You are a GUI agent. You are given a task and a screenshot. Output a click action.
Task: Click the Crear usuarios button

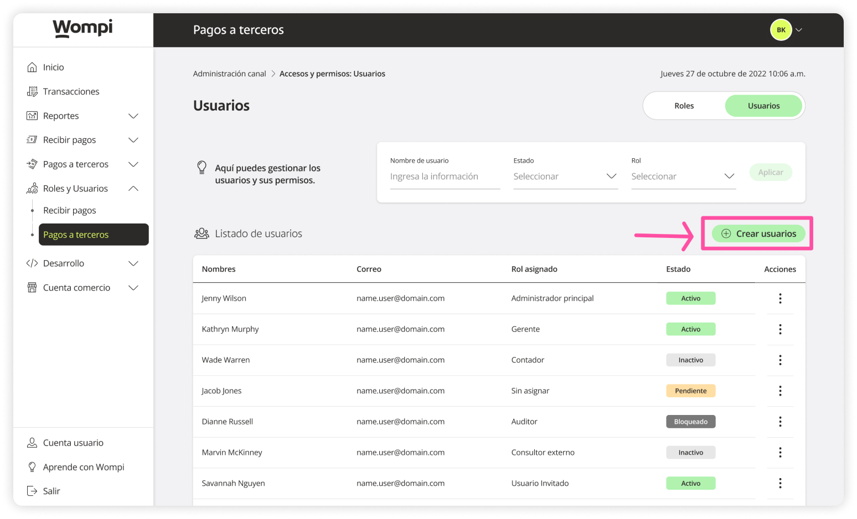pos(758,233)
